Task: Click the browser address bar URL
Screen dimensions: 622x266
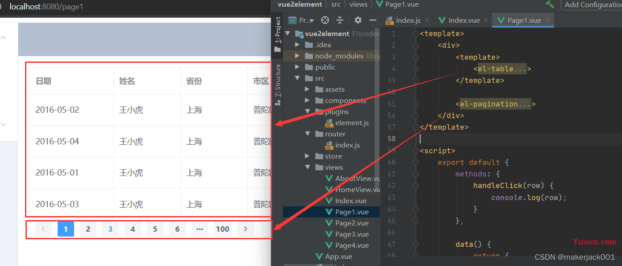Action: coord(46,7)
